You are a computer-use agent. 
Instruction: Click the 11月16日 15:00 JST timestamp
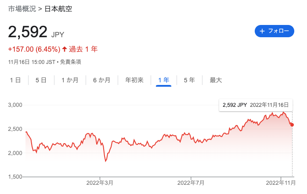32,62
